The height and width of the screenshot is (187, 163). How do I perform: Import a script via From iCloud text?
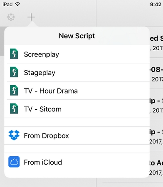pyautogui.click(x=43, y=162)
